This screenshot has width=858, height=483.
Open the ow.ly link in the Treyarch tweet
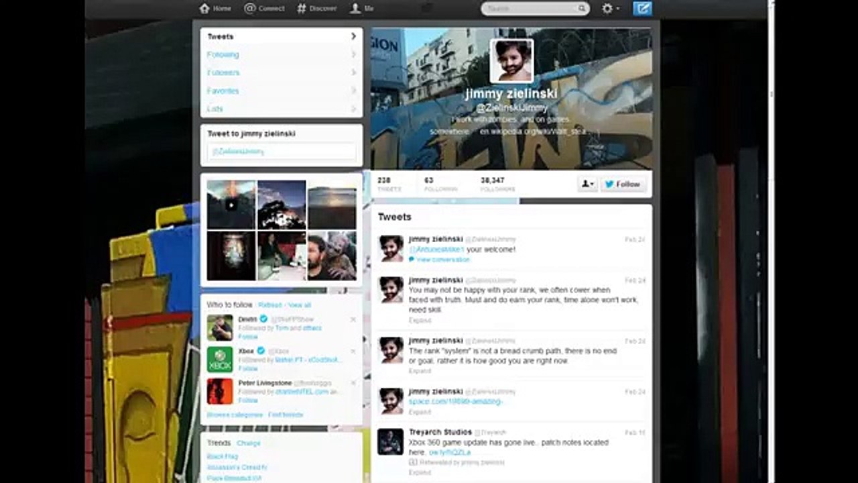click(450, 453)
